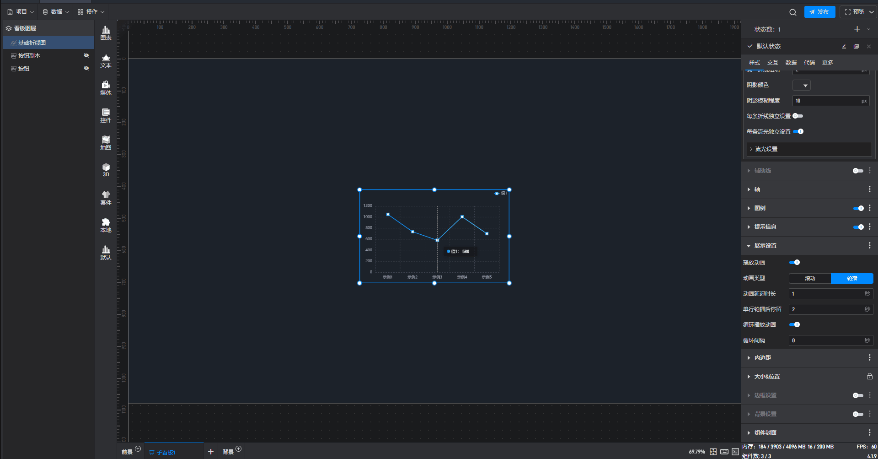Enable 每条折线独立设置 toggle

pyautogui.click(x=798, y=116)
